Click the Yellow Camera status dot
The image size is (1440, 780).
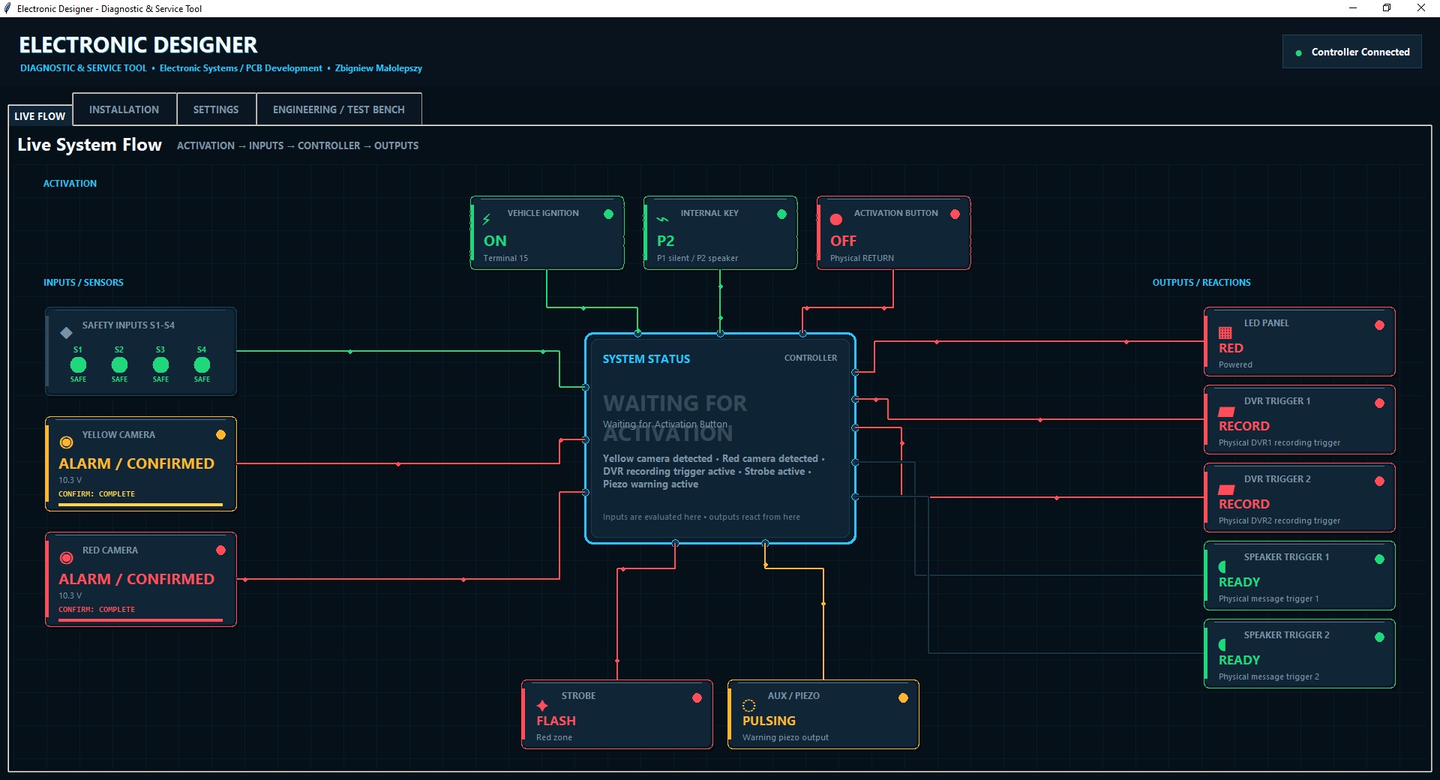coord(220,435)
